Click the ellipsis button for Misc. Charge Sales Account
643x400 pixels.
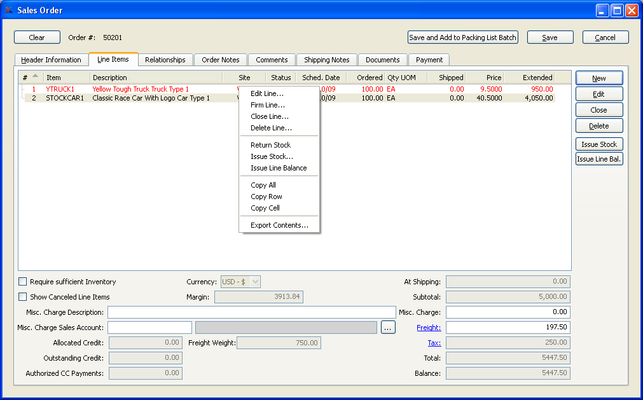point(388,328)
